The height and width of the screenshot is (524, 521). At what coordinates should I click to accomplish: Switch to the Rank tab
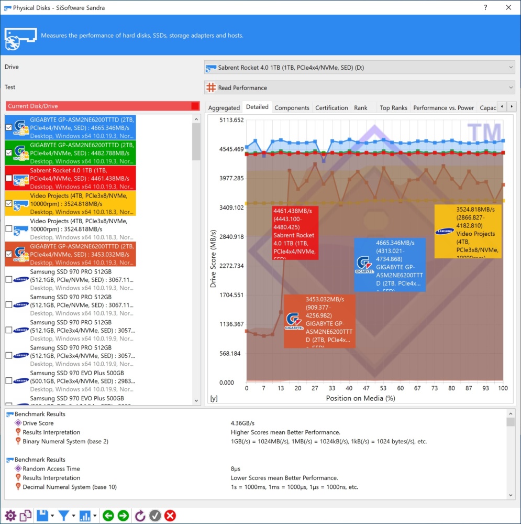coord(361,107)
